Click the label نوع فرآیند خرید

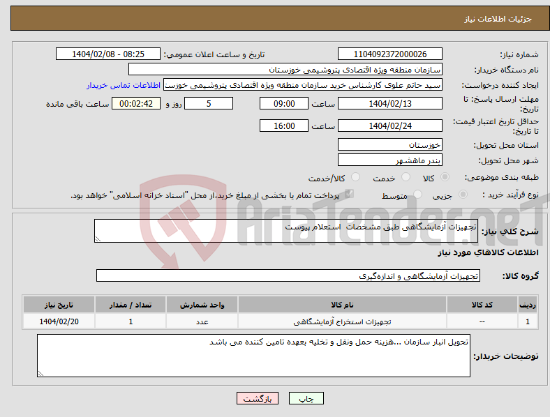click(511, 195)
